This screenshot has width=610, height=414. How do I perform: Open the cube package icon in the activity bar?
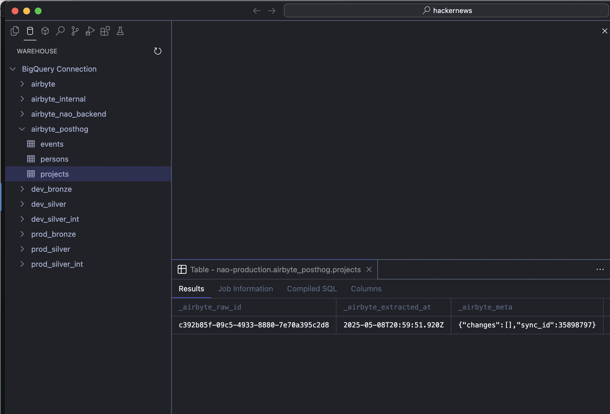pos(45,31)
